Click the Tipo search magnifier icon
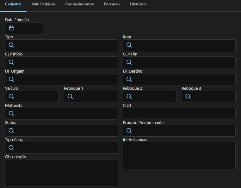The height and width of the screenshot is (188, 241). pos(11,45)
